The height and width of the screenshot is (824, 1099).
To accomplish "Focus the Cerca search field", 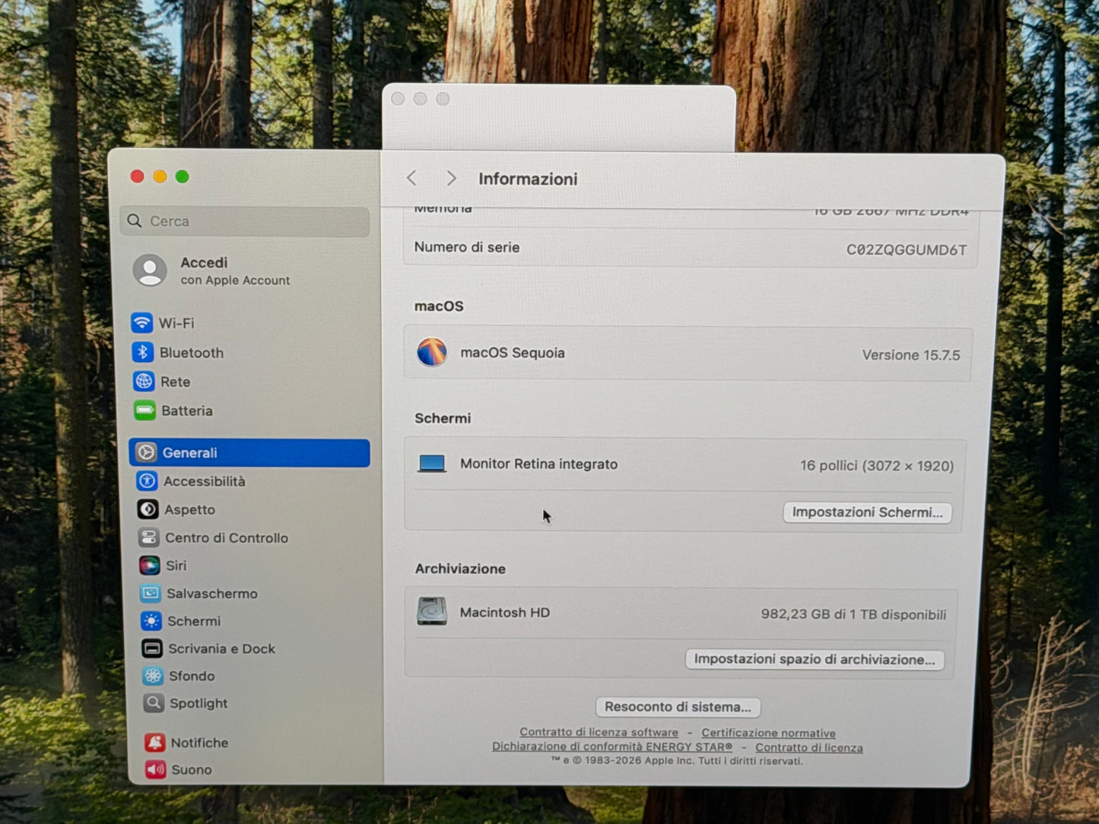I will tap(245, 221).
